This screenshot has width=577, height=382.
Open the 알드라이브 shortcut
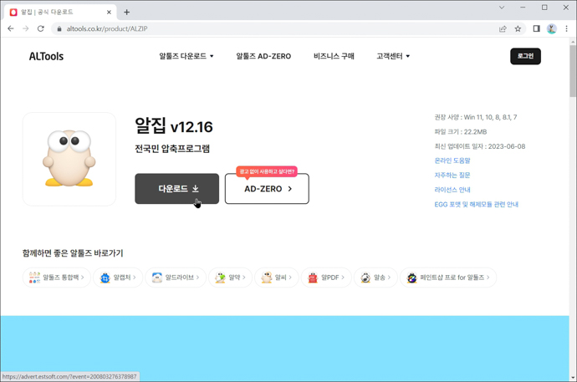point(176,278)
